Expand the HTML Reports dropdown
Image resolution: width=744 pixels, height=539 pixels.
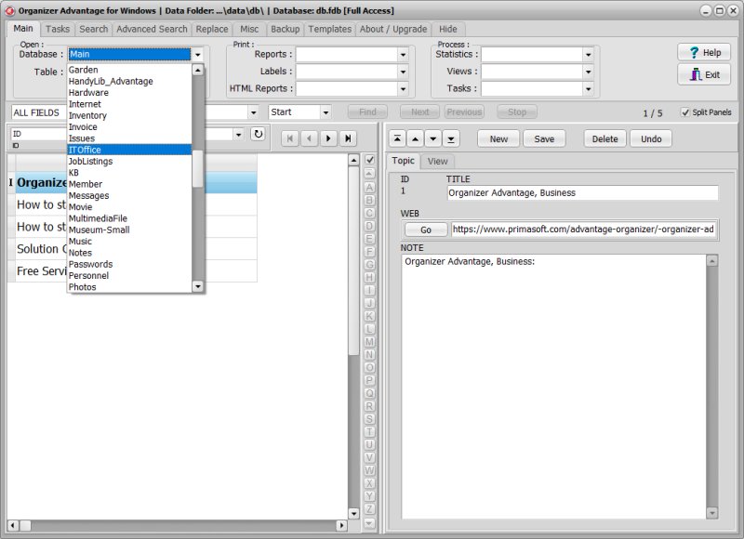403,88
